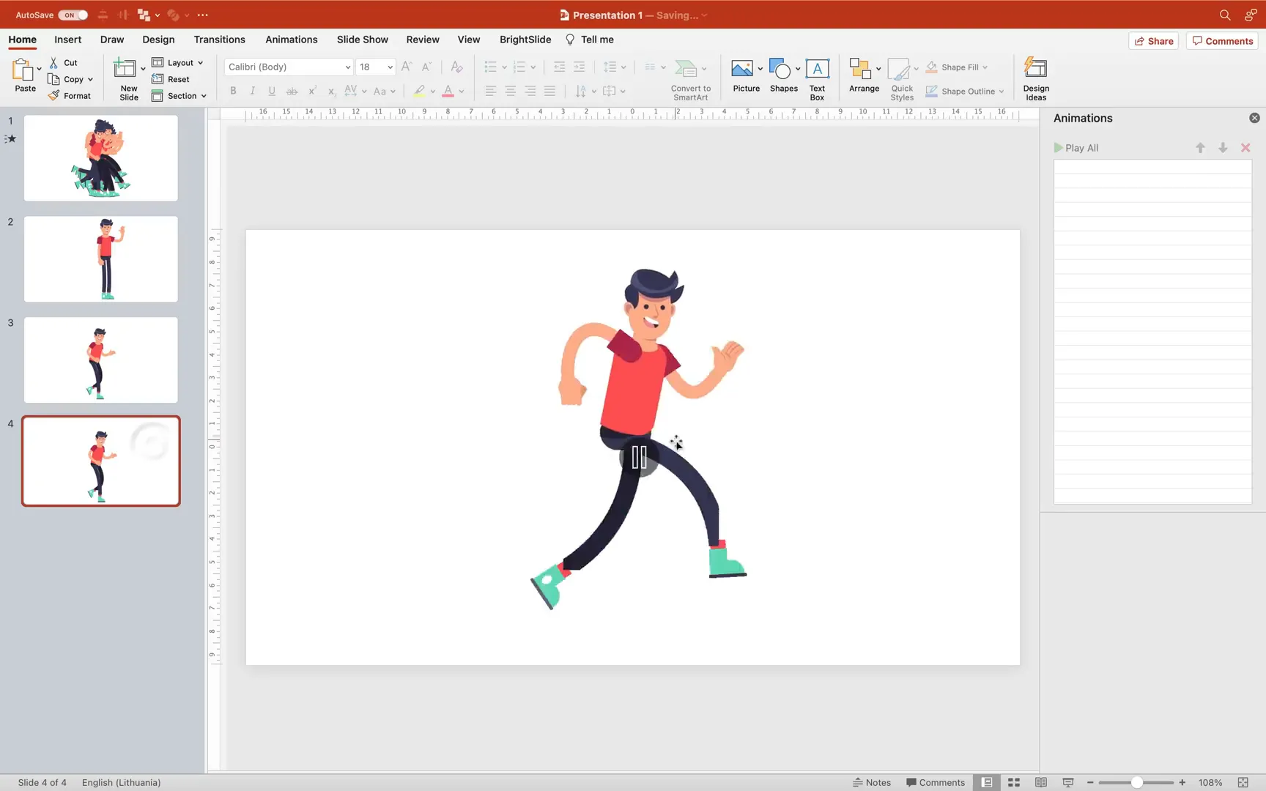This screenshot has width=1266, height=791.
Task: Open the Copy dropdown arrow
Action: pos(90,79)
